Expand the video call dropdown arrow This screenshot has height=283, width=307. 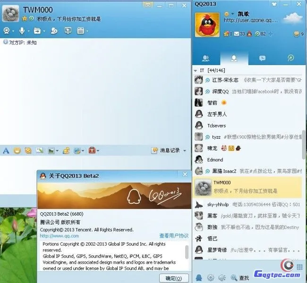(x=13, y=31)
